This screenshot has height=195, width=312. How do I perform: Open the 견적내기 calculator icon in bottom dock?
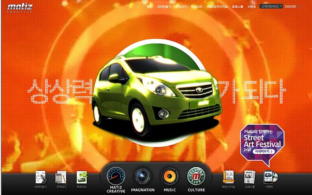point(61,177)
